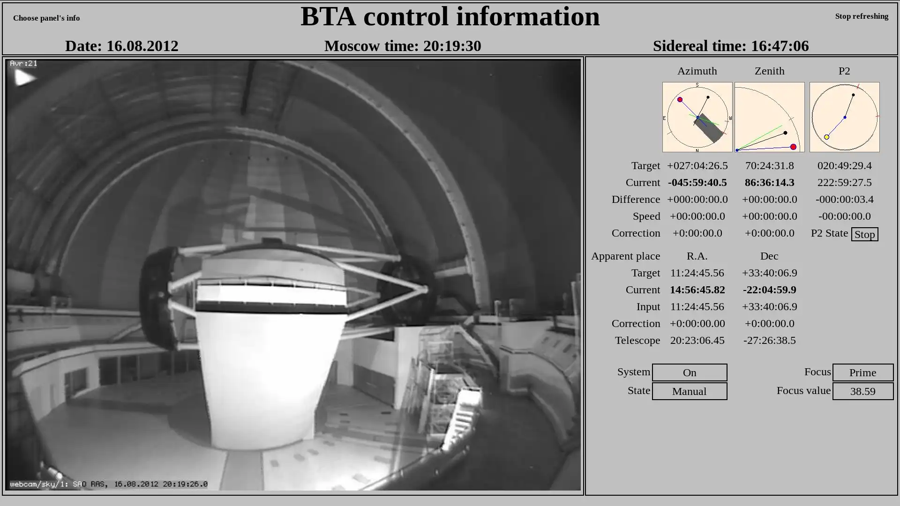
Task: Click the current R.A. value 14:56:45.82
Action: (697, 290)
